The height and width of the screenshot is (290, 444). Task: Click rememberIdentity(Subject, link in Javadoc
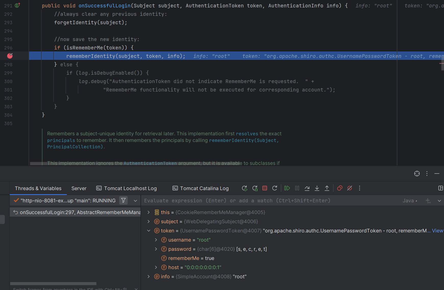click(x=244, y=140)
